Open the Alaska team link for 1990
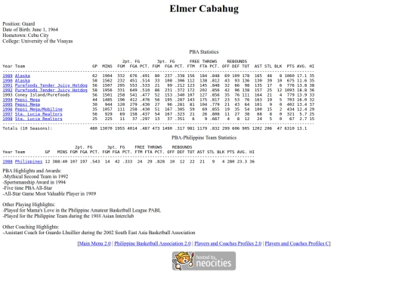408x306 pixels. 23,81
